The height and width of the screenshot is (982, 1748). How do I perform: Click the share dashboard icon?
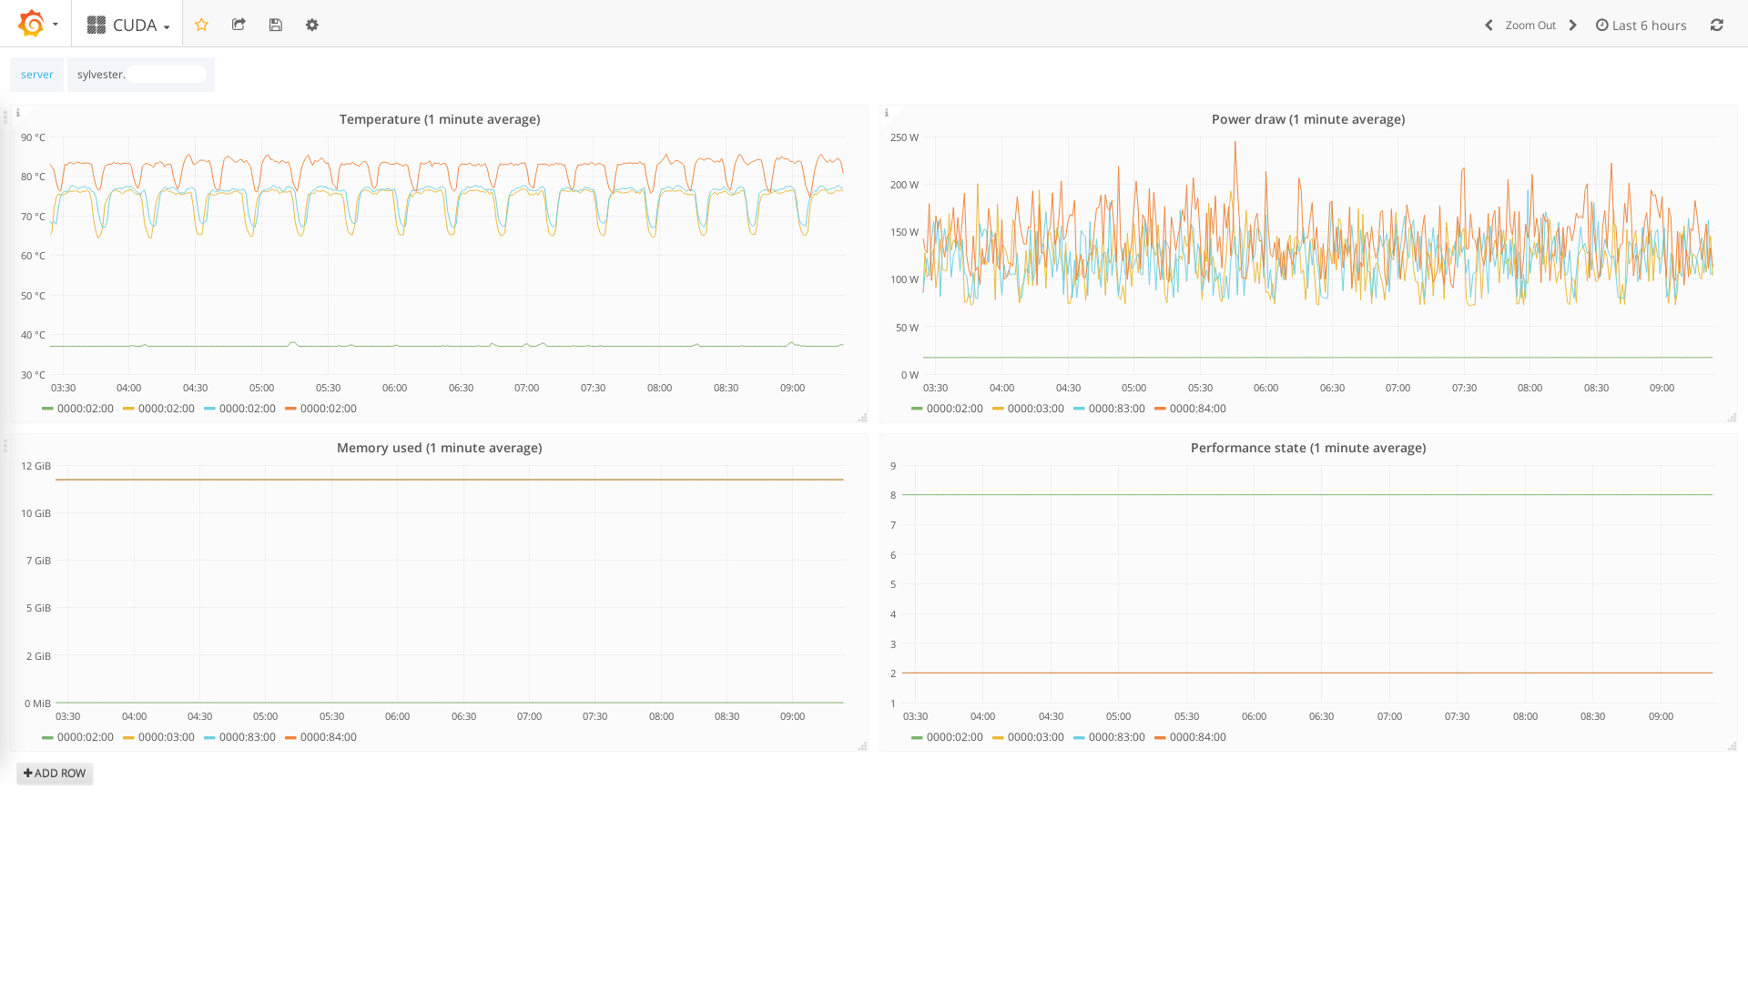pyautogui.click(x=239, y=25)
